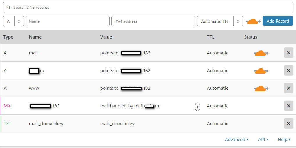Open the record type dropdown
This screenshot has width=296, height=148.
tap(13, 21)
